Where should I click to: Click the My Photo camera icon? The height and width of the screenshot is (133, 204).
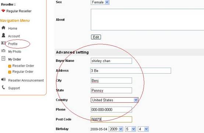click(x=3, y=51)
